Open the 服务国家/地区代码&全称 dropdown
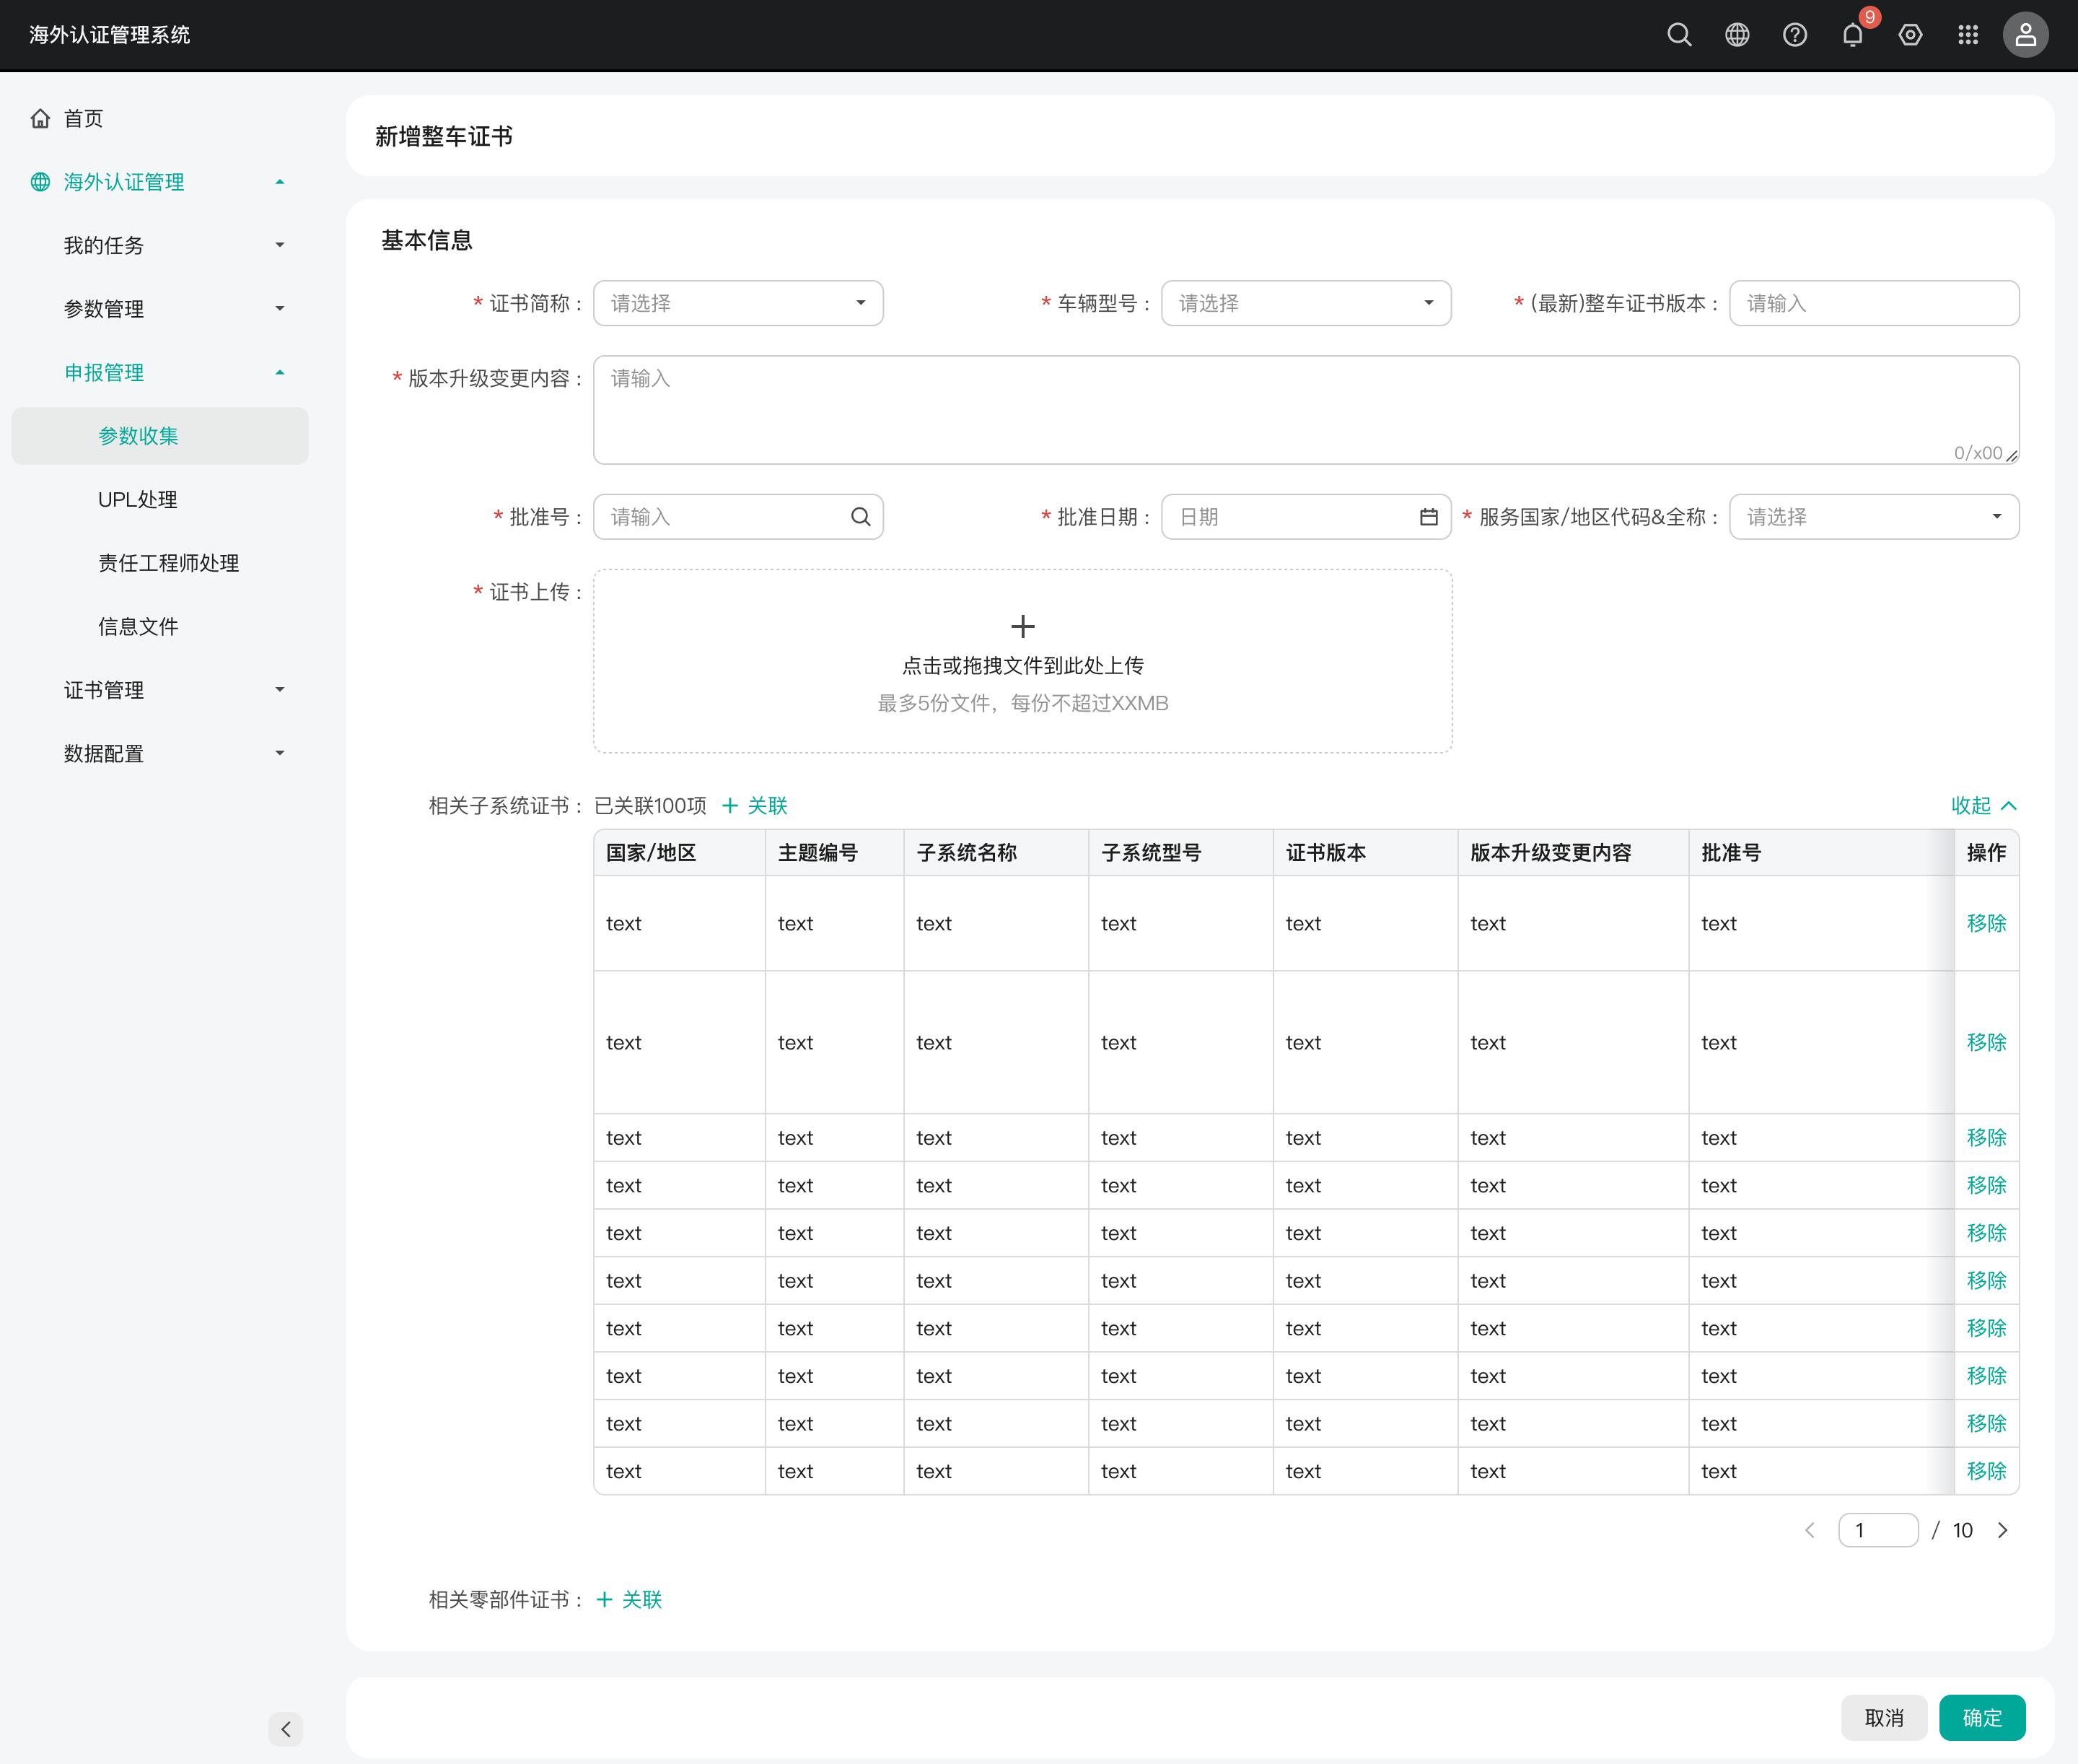Viewport: 2078px width, 1764px height. 1874,517
